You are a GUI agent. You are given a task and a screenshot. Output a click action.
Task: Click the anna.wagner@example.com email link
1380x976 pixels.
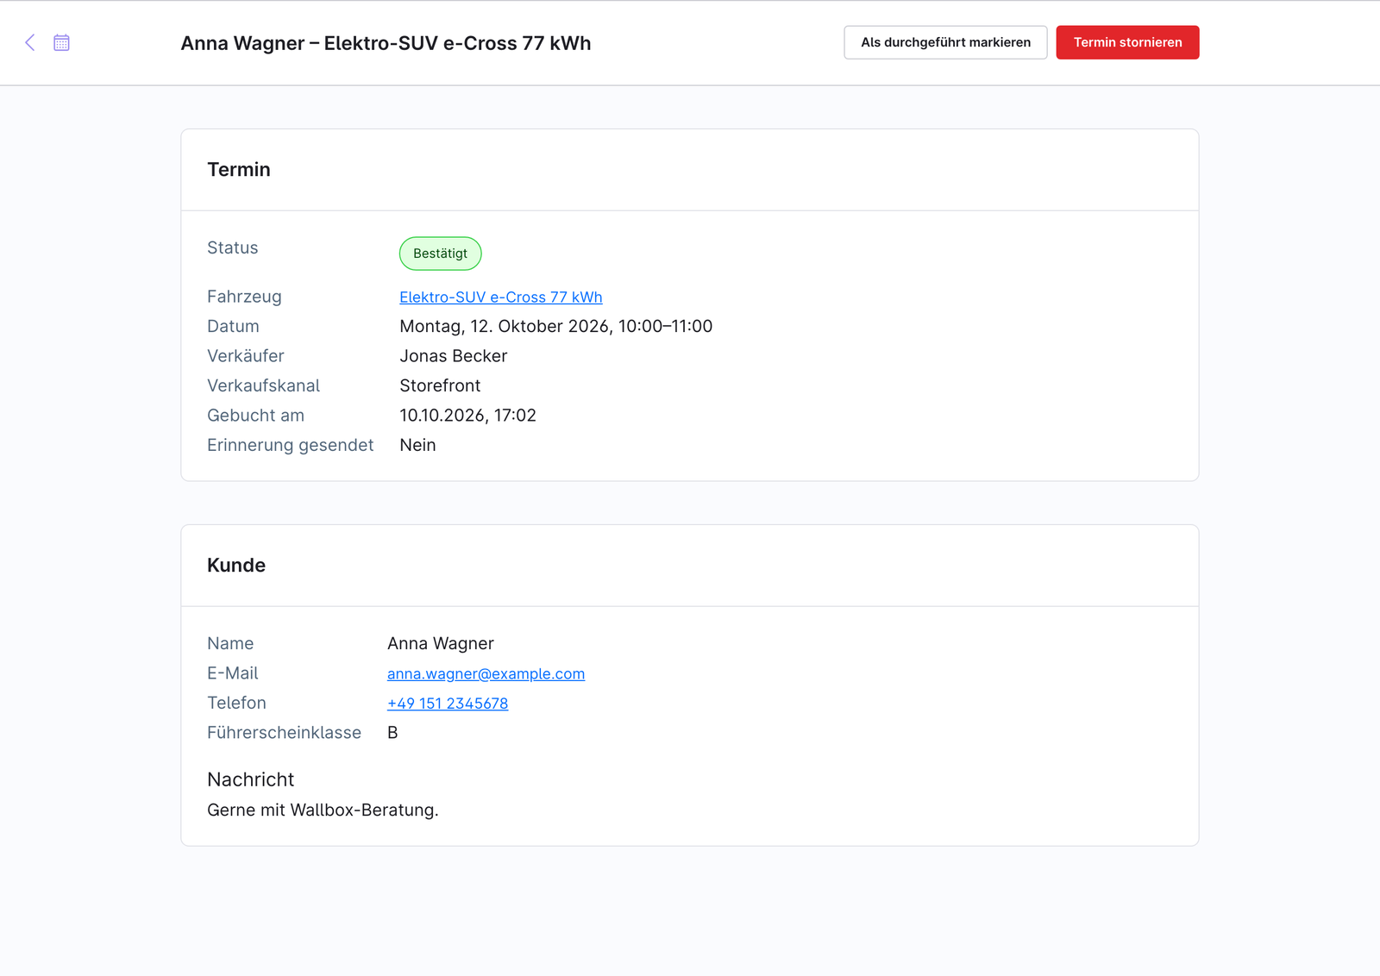coord(486,673)
